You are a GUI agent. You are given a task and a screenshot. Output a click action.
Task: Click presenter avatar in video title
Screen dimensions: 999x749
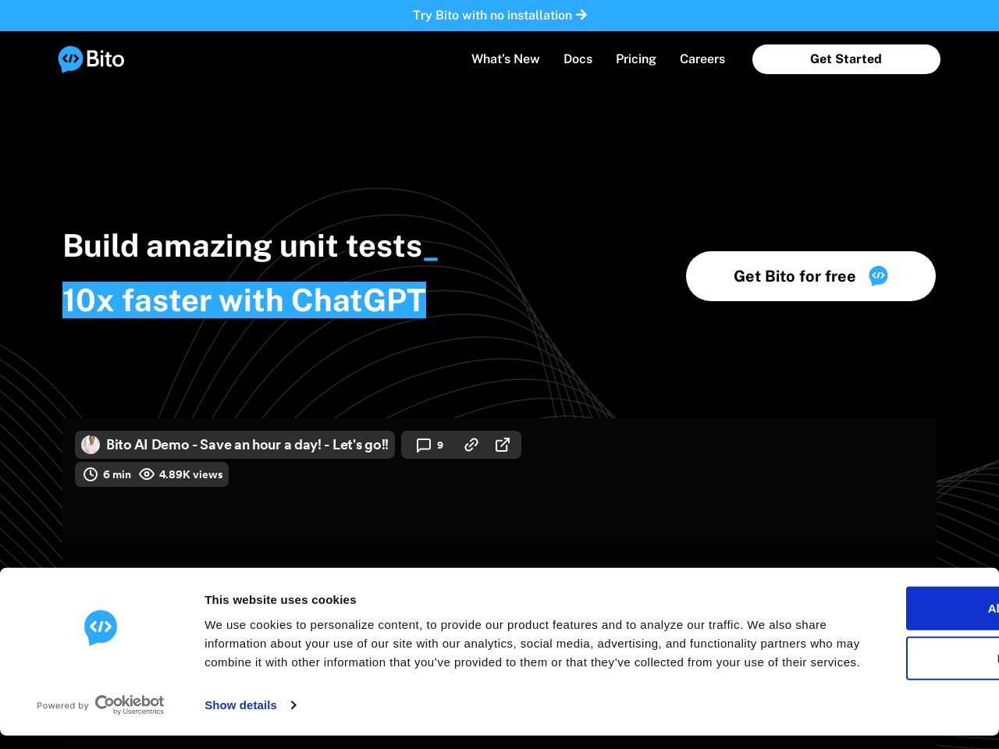tap(91, 445)
